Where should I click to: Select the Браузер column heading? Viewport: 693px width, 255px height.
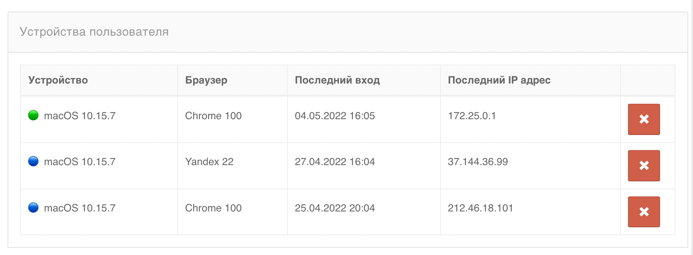(206, 80)
